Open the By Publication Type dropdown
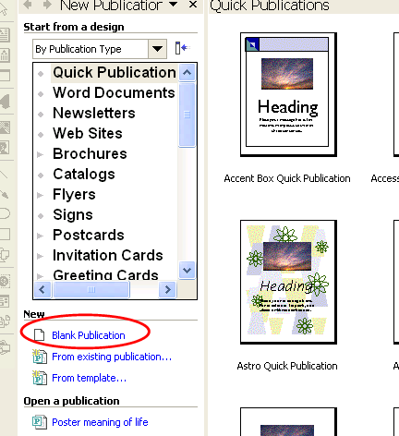 (157, 49)
